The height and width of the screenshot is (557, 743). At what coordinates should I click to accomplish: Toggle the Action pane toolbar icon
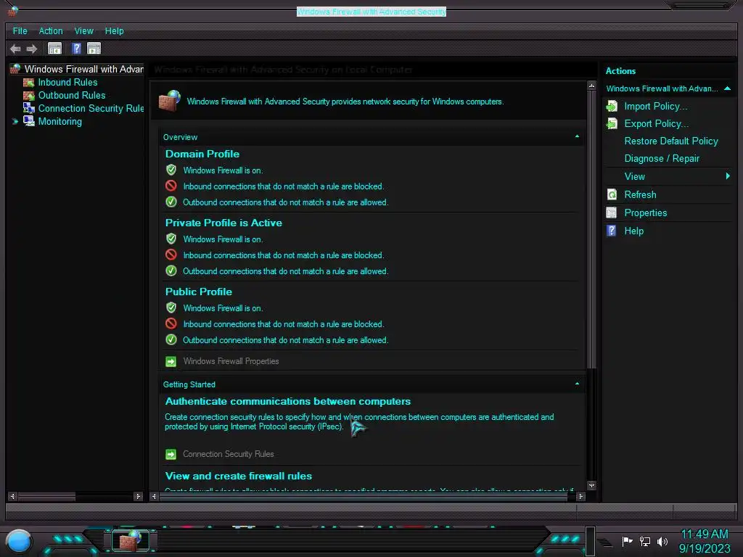click(x=94, y=49)
